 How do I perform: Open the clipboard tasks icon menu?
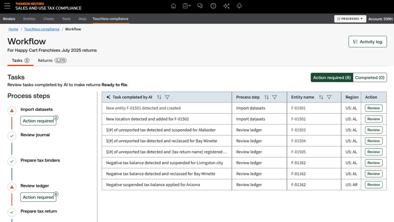[x=187, y=6]
